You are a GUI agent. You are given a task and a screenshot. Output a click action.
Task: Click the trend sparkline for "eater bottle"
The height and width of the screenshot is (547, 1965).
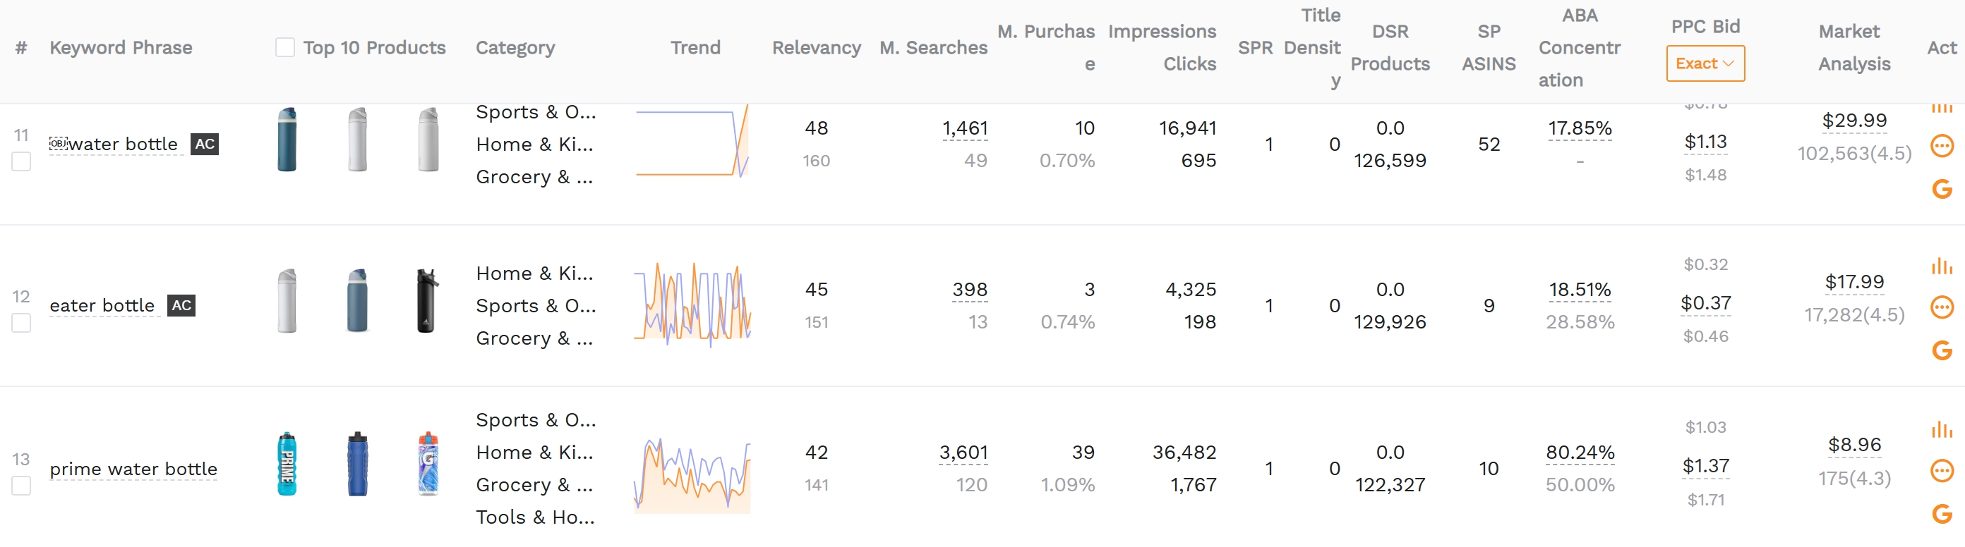click(692, 305)
